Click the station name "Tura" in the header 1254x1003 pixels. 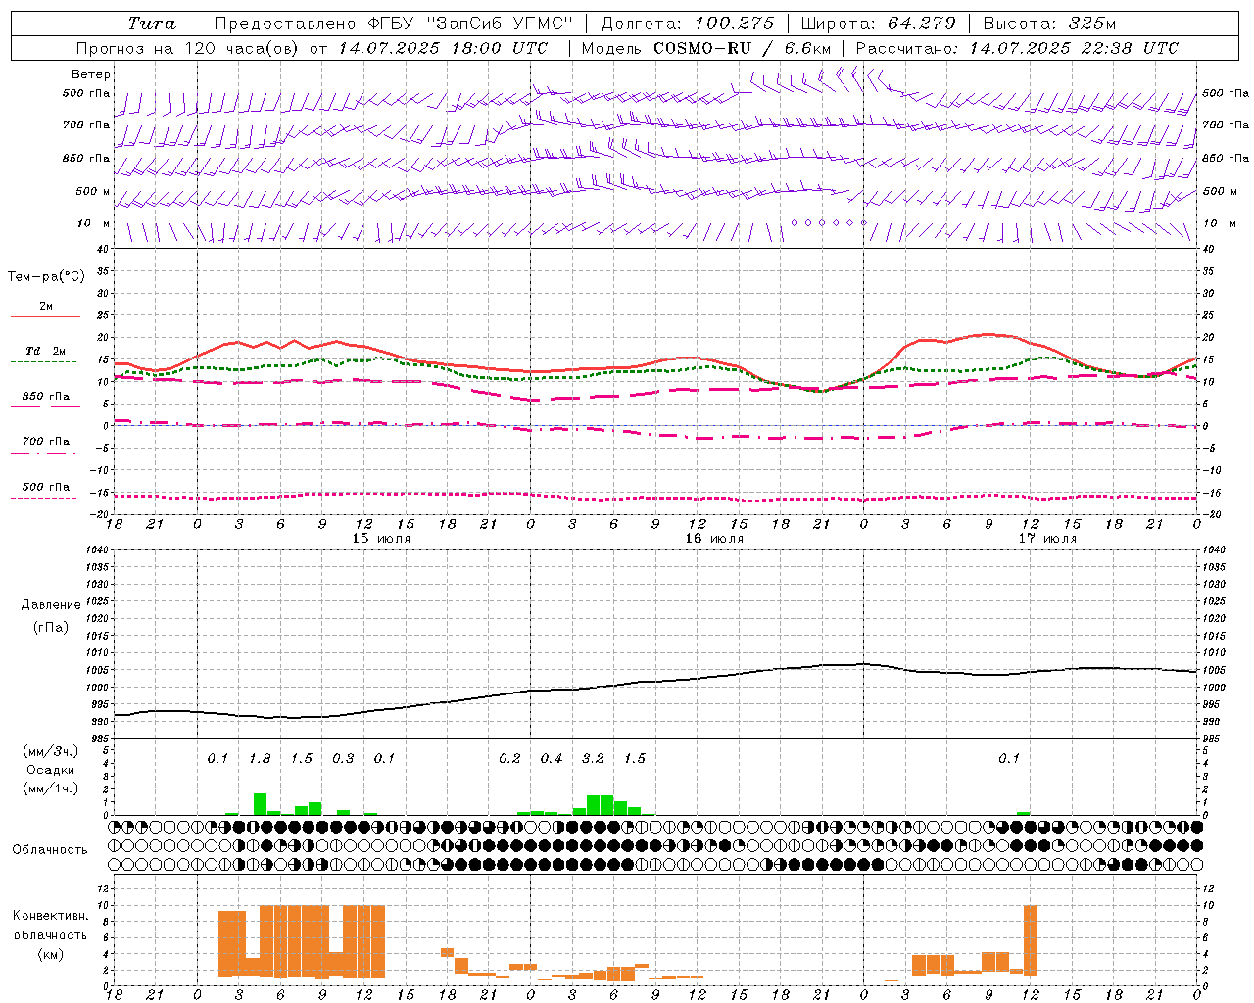[152, 24]
